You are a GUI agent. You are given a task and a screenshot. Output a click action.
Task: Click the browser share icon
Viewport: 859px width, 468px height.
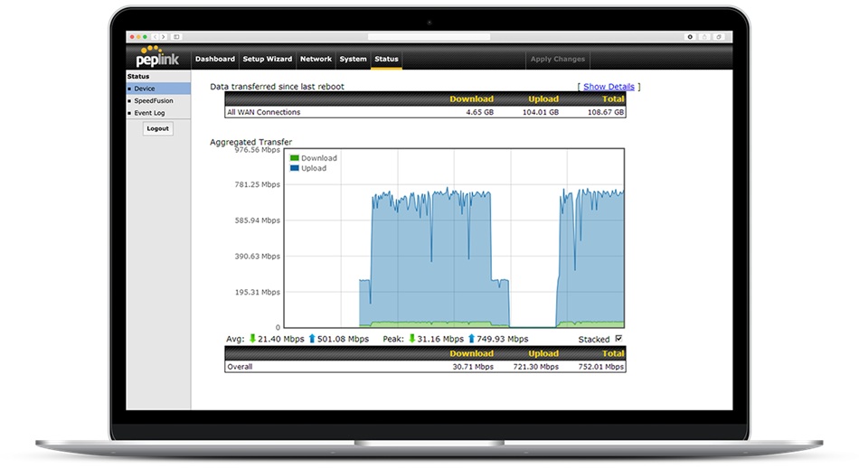pyautogui.click(x=704, y=36)
